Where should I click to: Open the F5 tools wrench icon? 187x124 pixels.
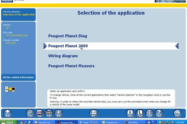tap(58, 113)
